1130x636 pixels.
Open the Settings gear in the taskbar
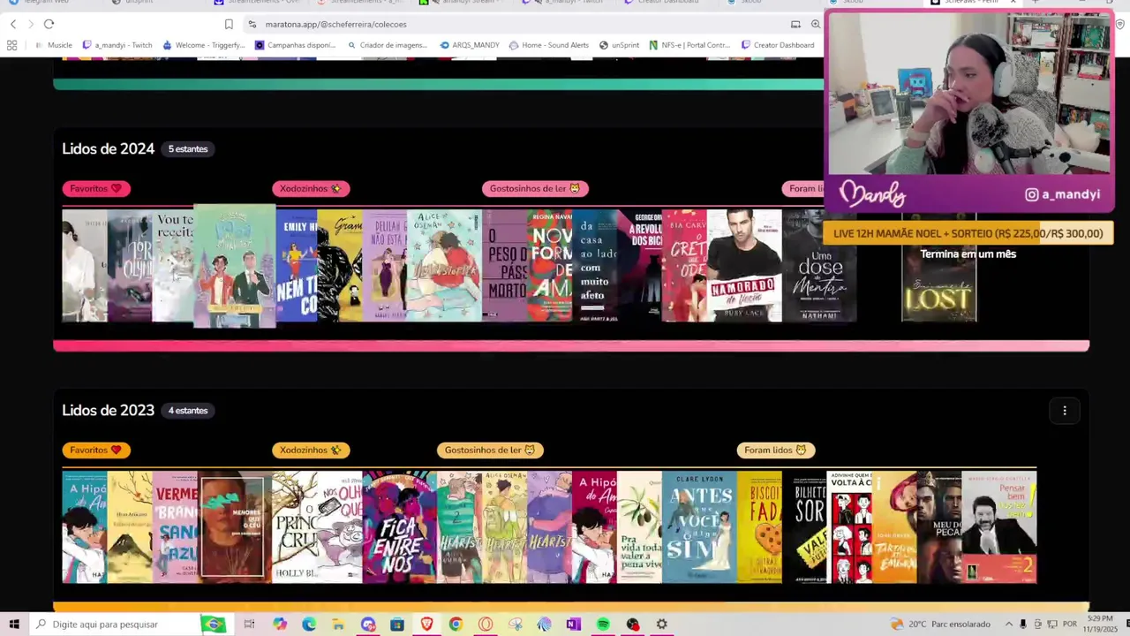(x=661, y=624)
